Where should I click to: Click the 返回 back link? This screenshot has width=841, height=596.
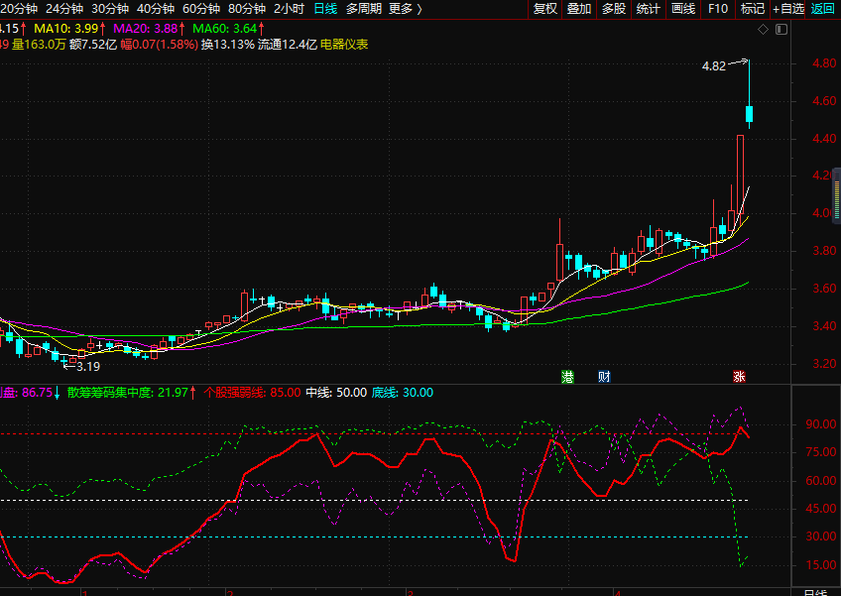coord(823,9)
